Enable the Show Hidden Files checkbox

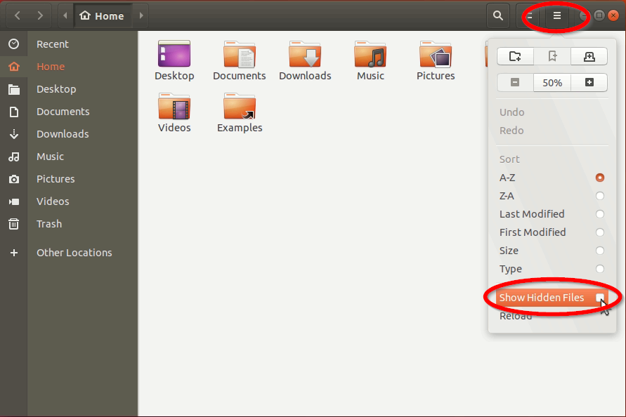[x=599, y=298]
